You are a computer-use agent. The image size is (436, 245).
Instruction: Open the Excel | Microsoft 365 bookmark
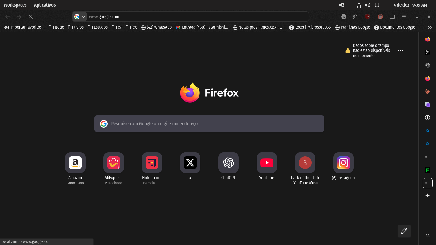[310, 27]
